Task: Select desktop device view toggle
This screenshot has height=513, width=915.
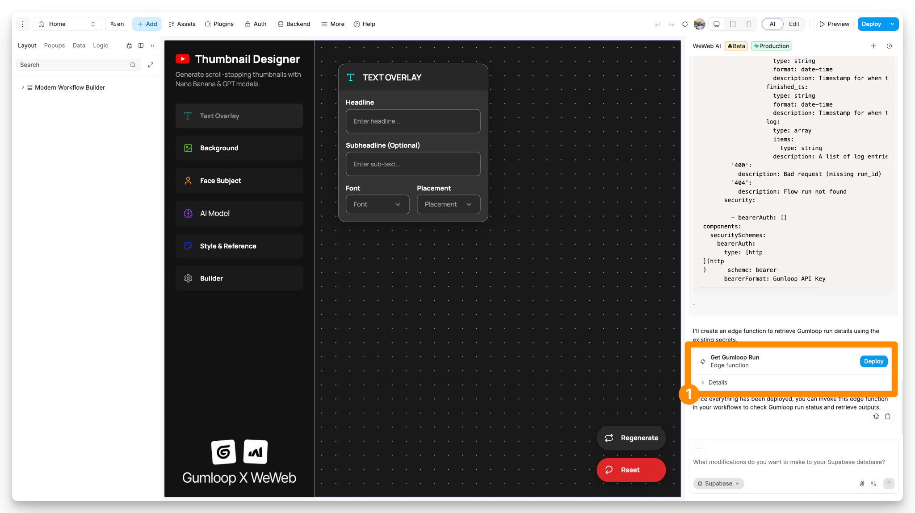Action: [x=717, y=24]
